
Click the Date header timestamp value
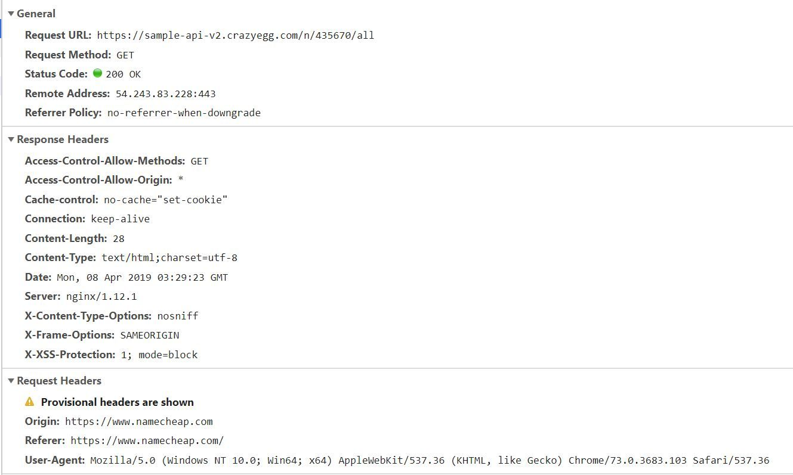click(142, 277)
